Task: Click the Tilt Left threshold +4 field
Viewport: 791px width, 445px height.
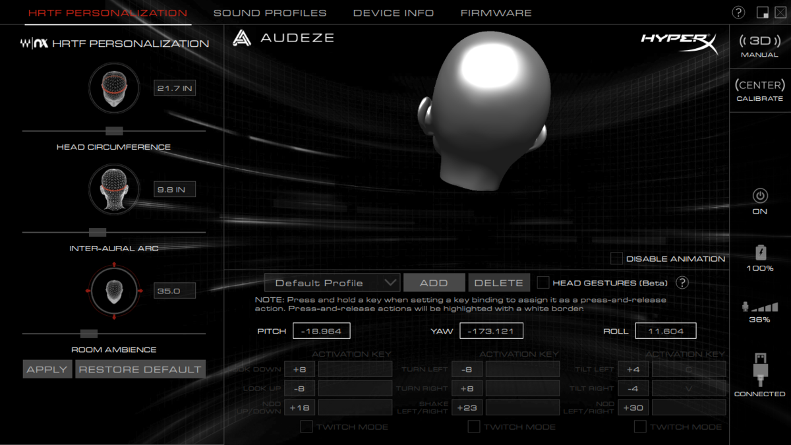Action: (633, 369)
